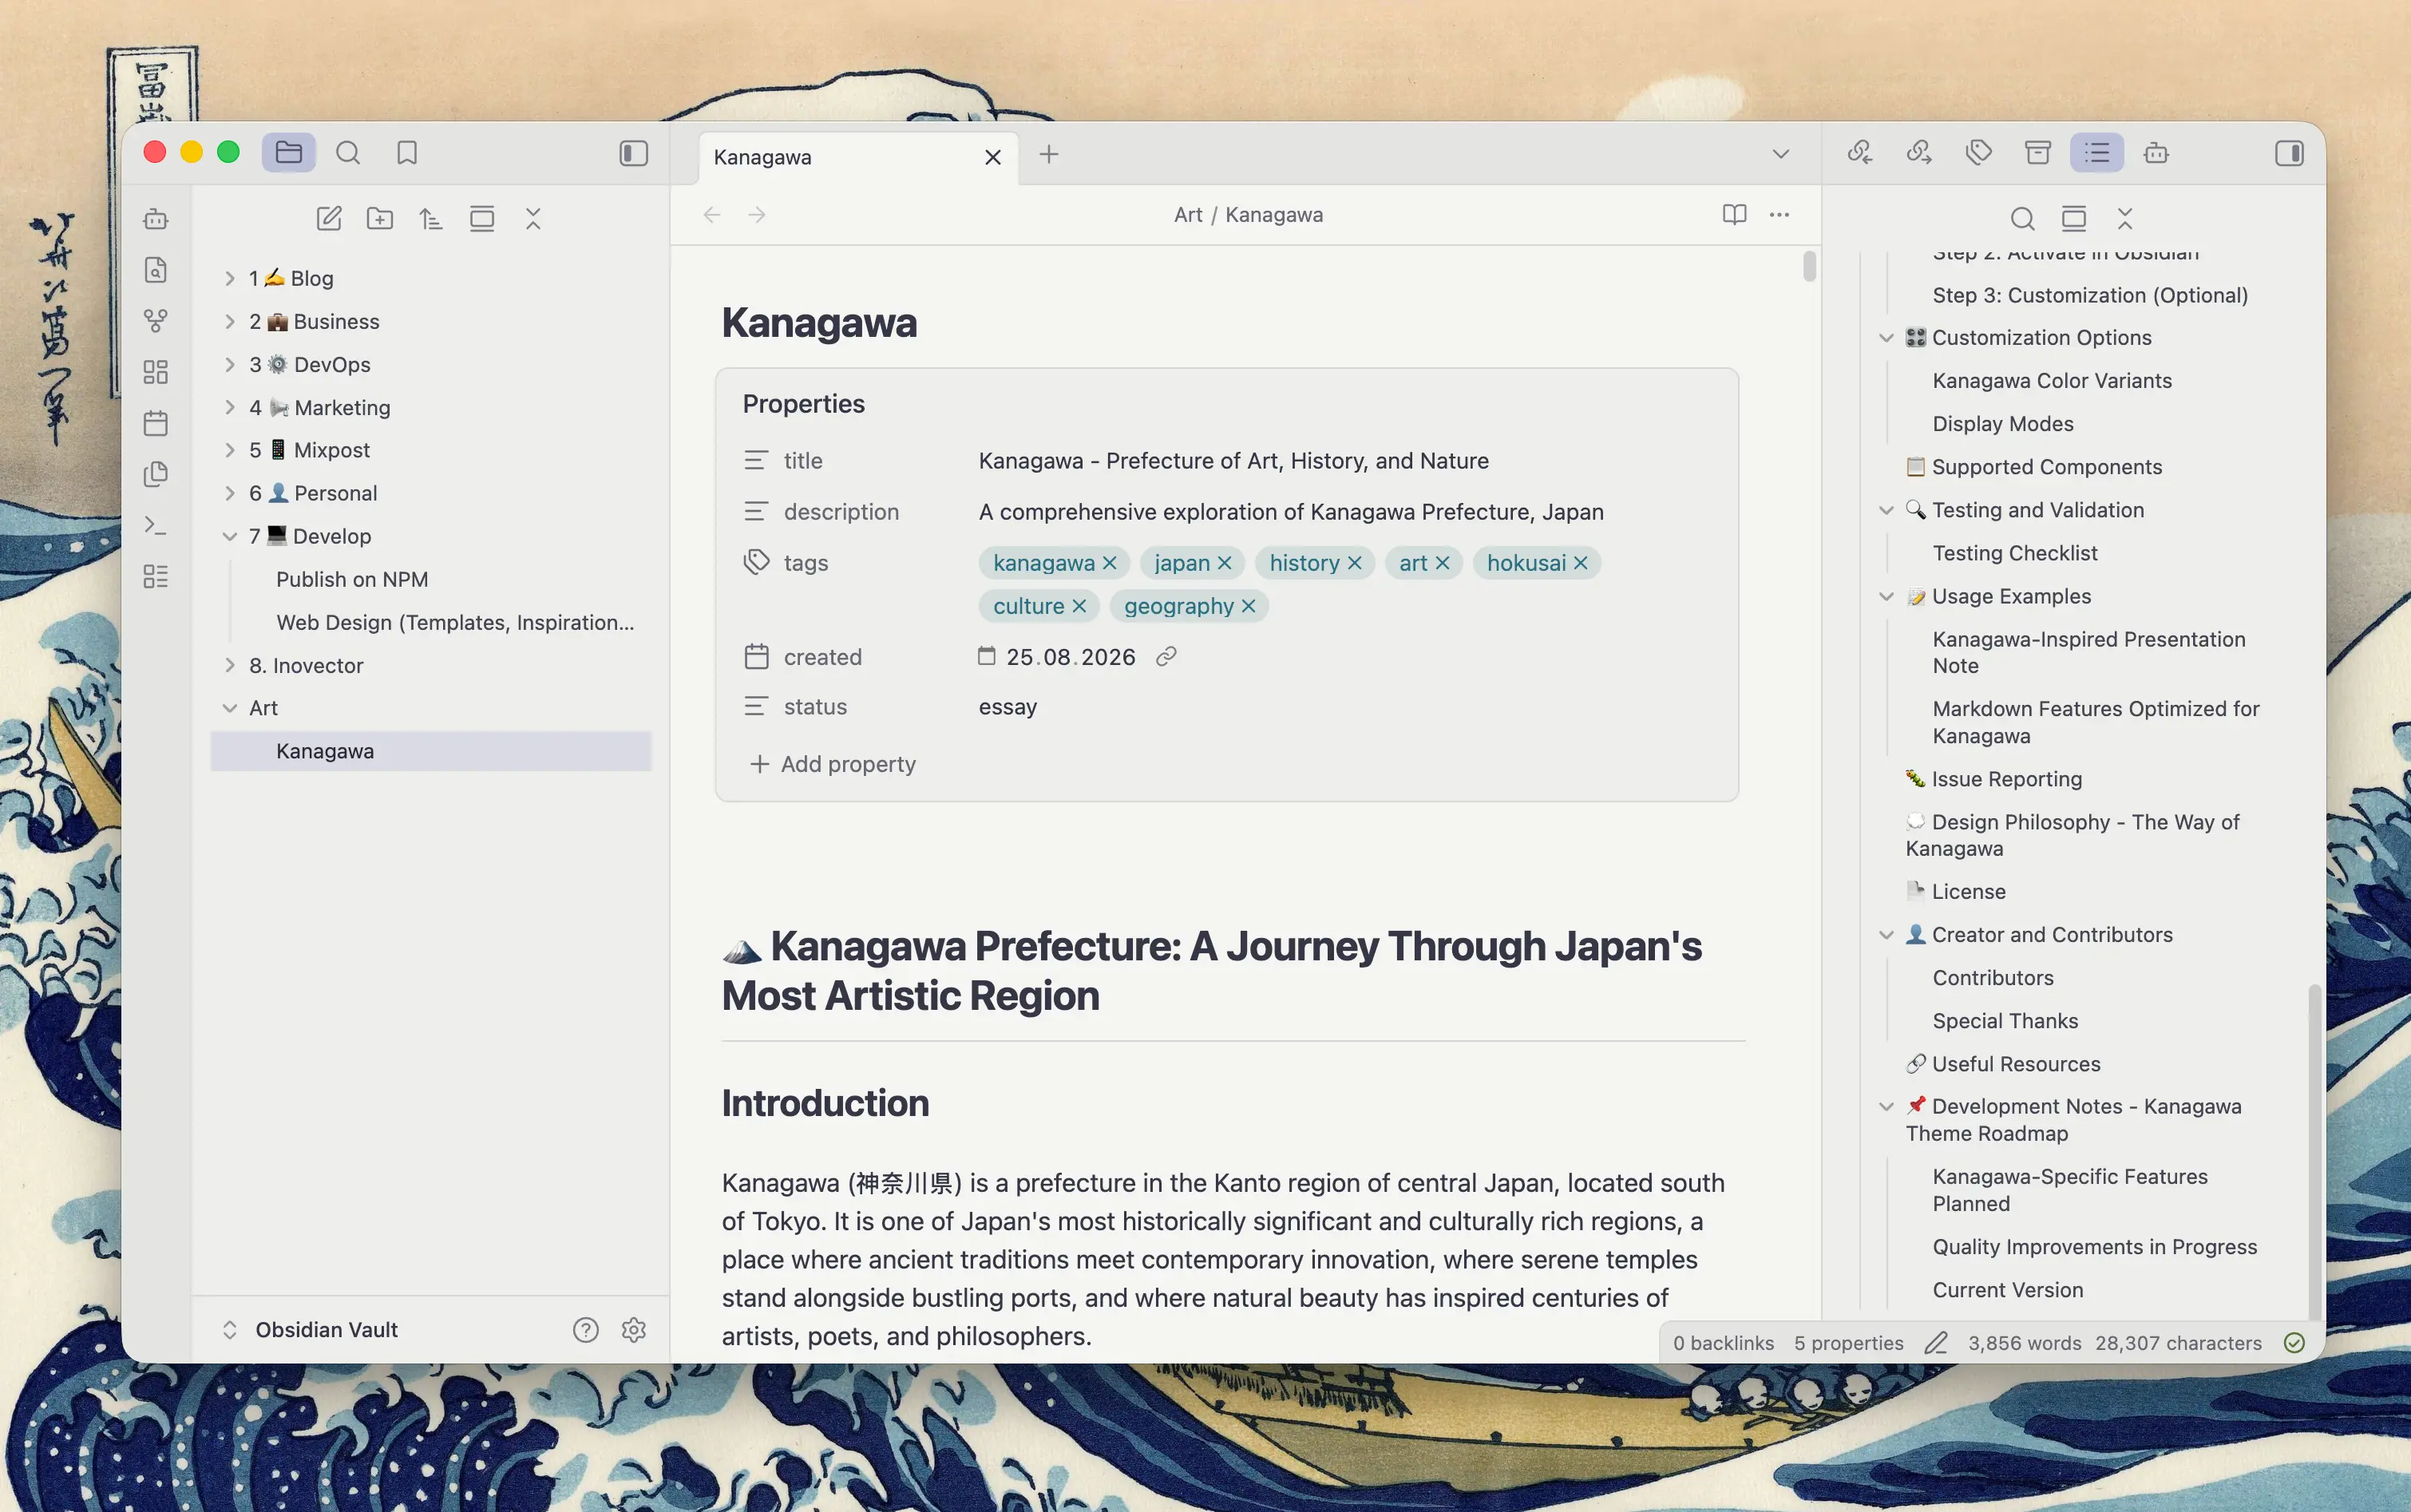Toggle editing mode pencil in status bar
This screenshot has height=1512, width=2411.
[x=1936, y=1343]
